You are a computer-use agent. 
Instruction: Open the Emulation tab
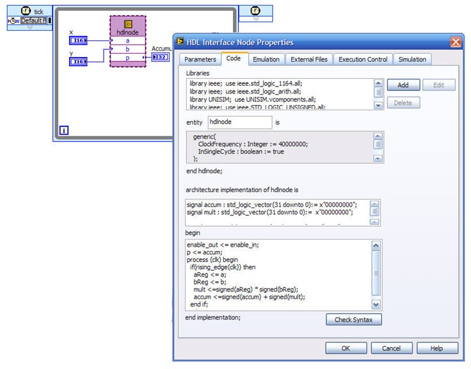pos(266,60)
